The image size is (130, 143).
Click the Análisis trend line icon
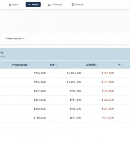pyautogui.click(x=29, y=5)
